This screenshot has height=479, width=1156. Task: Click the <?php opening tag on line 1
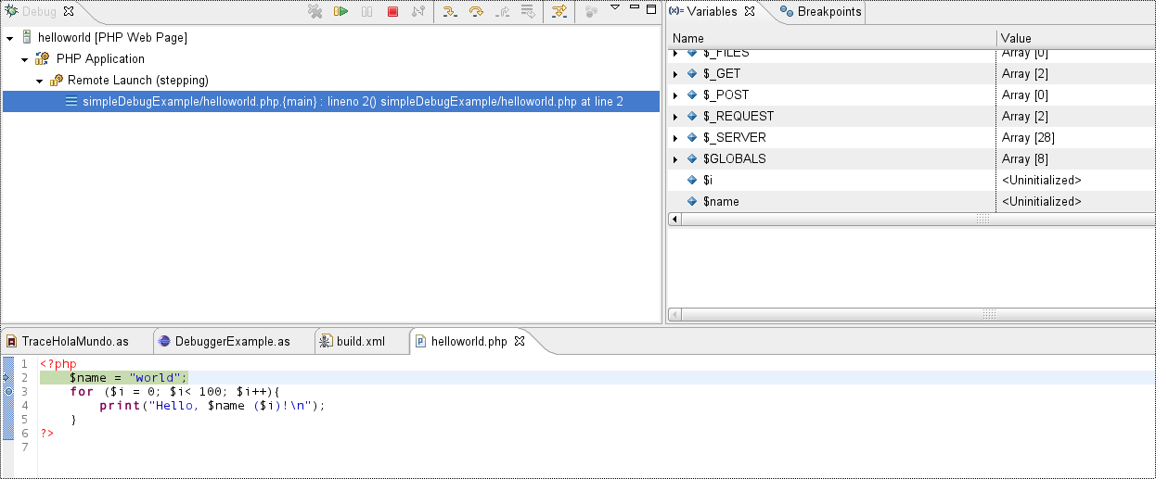[x=58, y=364]
